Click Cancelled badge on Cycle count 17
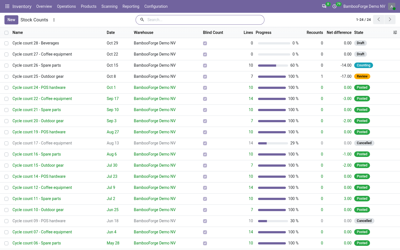Image resolution: width=400 pixels, height=250 pixels. coord(364,143)
